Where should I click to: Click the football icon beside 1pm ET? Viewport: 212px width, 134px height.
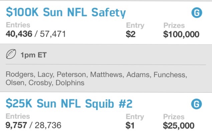click(11, 54)
